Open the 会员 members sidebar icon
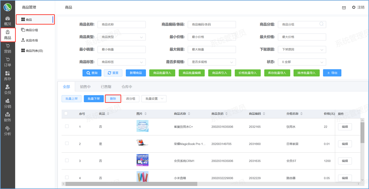Image resolution: width=369 pixels, height=189 pixels. pyautogui.click(x=7, y=90)
